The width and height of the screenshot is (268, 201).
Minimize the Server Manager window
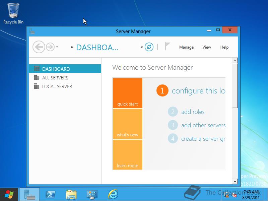209,30
